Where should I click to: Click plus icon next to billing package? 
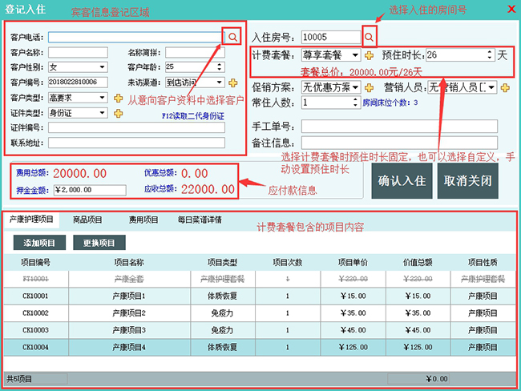tap(370, 55)
